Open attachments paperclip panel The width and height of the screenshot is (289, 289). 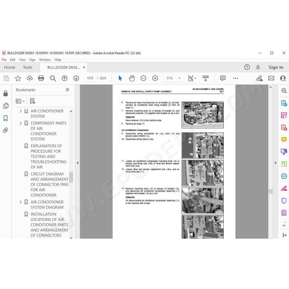pyautogui.click(x=5, y=130)
